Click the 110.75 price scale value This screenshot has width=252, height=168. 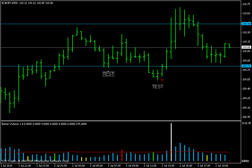coord(246,4)
